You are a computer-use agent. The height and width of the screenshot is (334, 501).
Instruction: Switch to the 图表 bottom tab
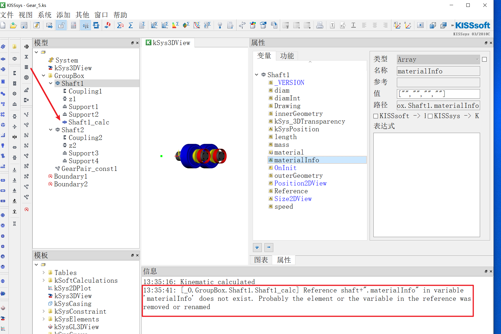pos(261,260)
